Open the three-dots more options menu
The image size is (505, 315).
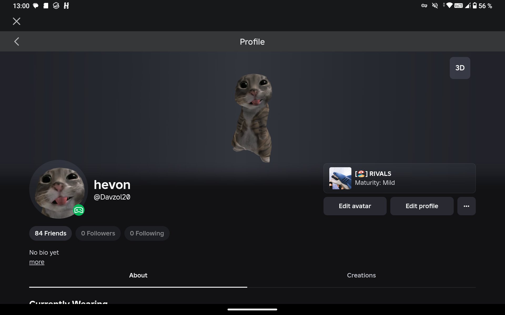pos(466,206)
